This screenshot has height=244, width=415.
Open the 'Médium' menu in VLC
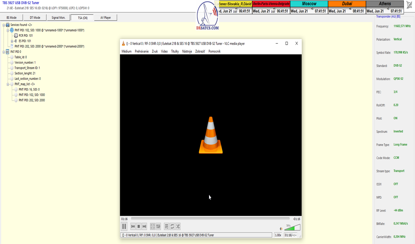click(126, 51)
